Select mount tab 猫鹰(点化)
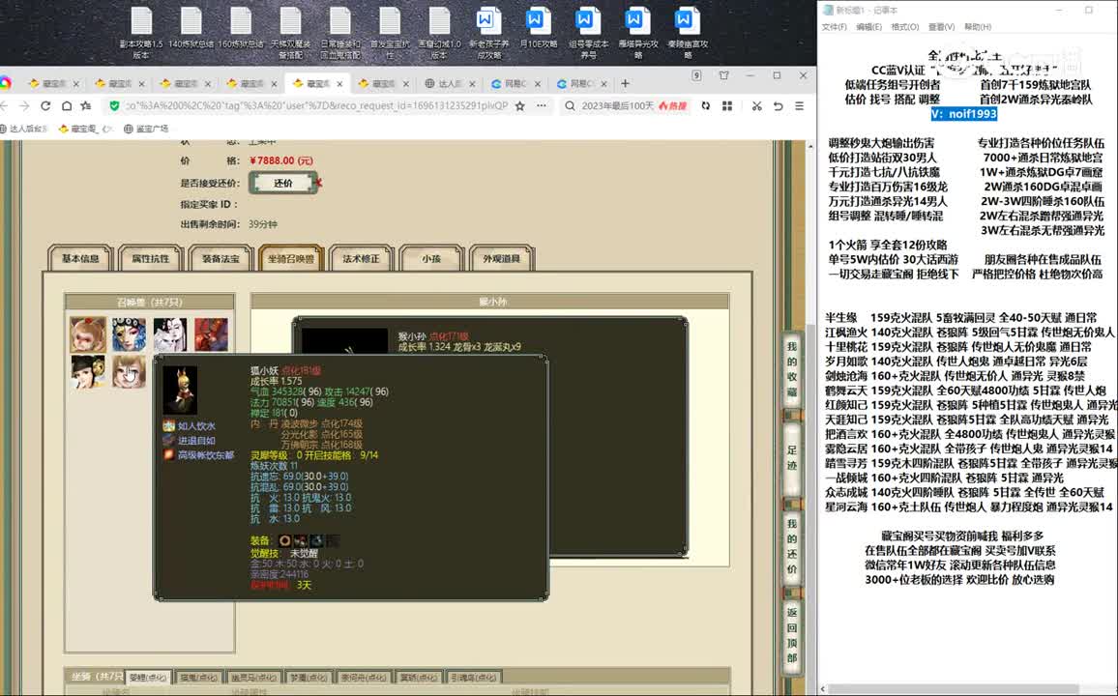 [198, 677]
